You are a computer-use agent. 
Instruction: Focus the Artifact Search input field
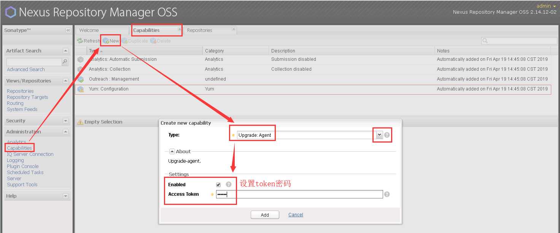coord(34,62)
